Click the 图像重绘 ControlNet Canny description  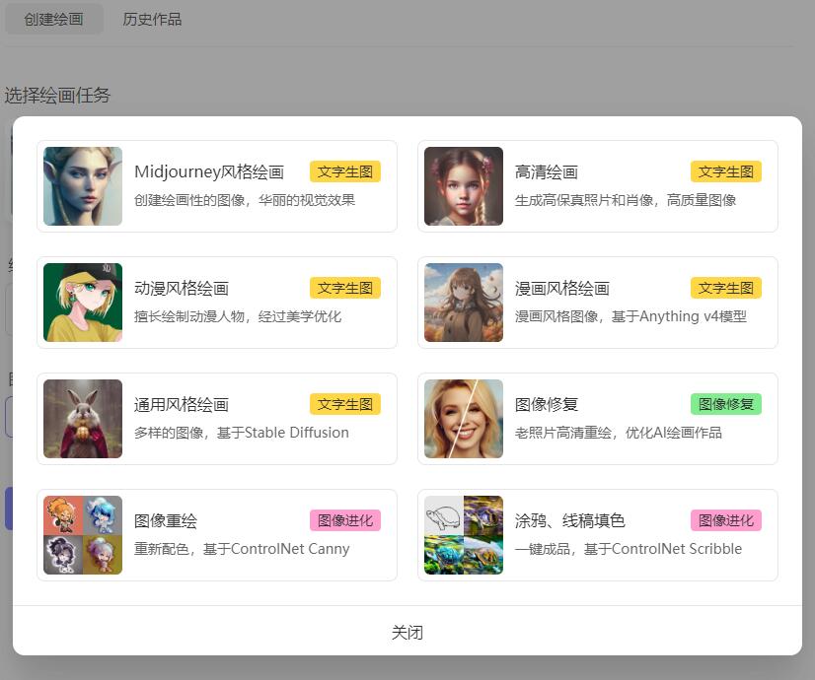coord(242,549)
